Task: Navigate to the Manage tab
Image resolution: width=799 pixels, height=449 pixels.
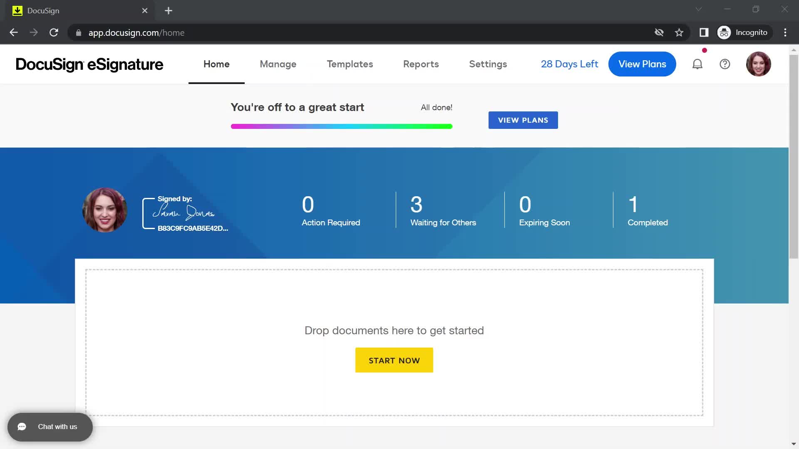Action: click(278, 64)
